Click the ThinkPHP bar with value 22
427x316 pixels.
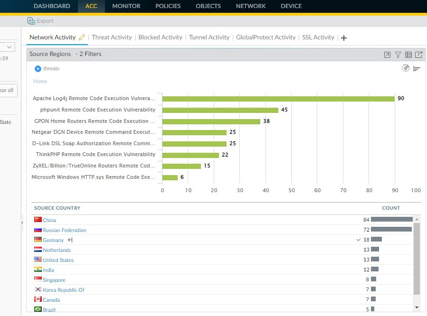(x=190, y=155)
